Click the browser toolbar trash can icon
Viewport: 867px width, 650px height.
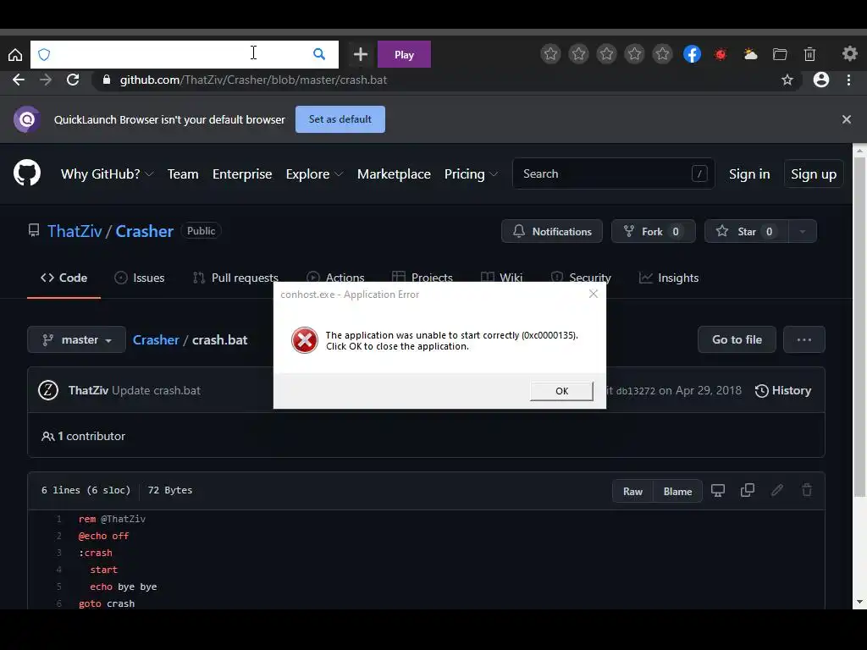point(809,53)
